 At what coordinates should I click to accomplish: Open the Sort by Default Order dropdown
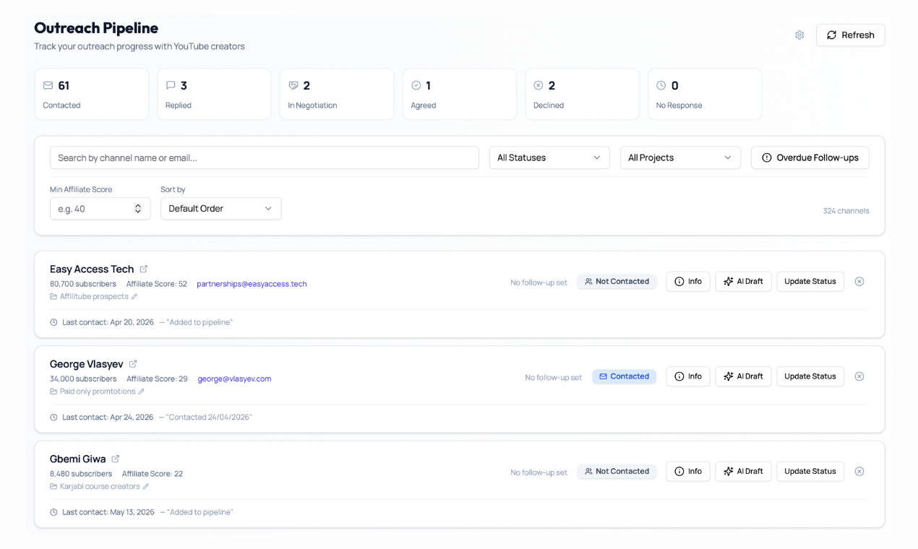click(x=220, y=208)
